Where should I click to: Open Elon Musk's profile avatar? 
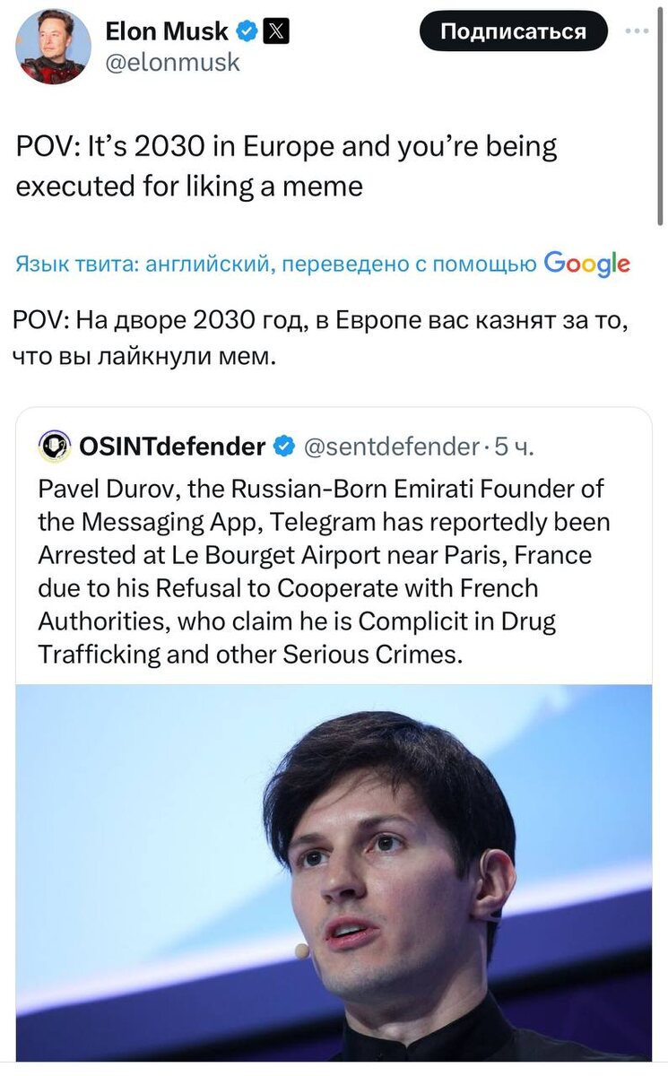click(x=54, y=47)
